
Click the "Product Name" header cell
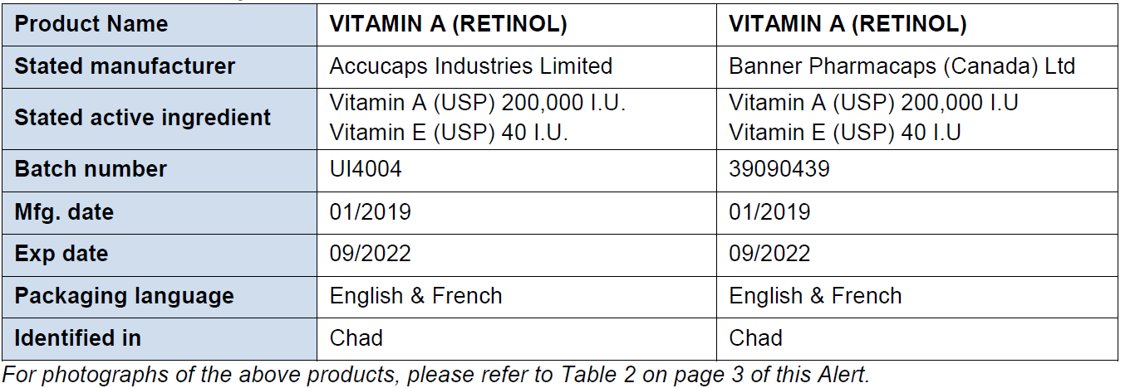pos(91,24)
